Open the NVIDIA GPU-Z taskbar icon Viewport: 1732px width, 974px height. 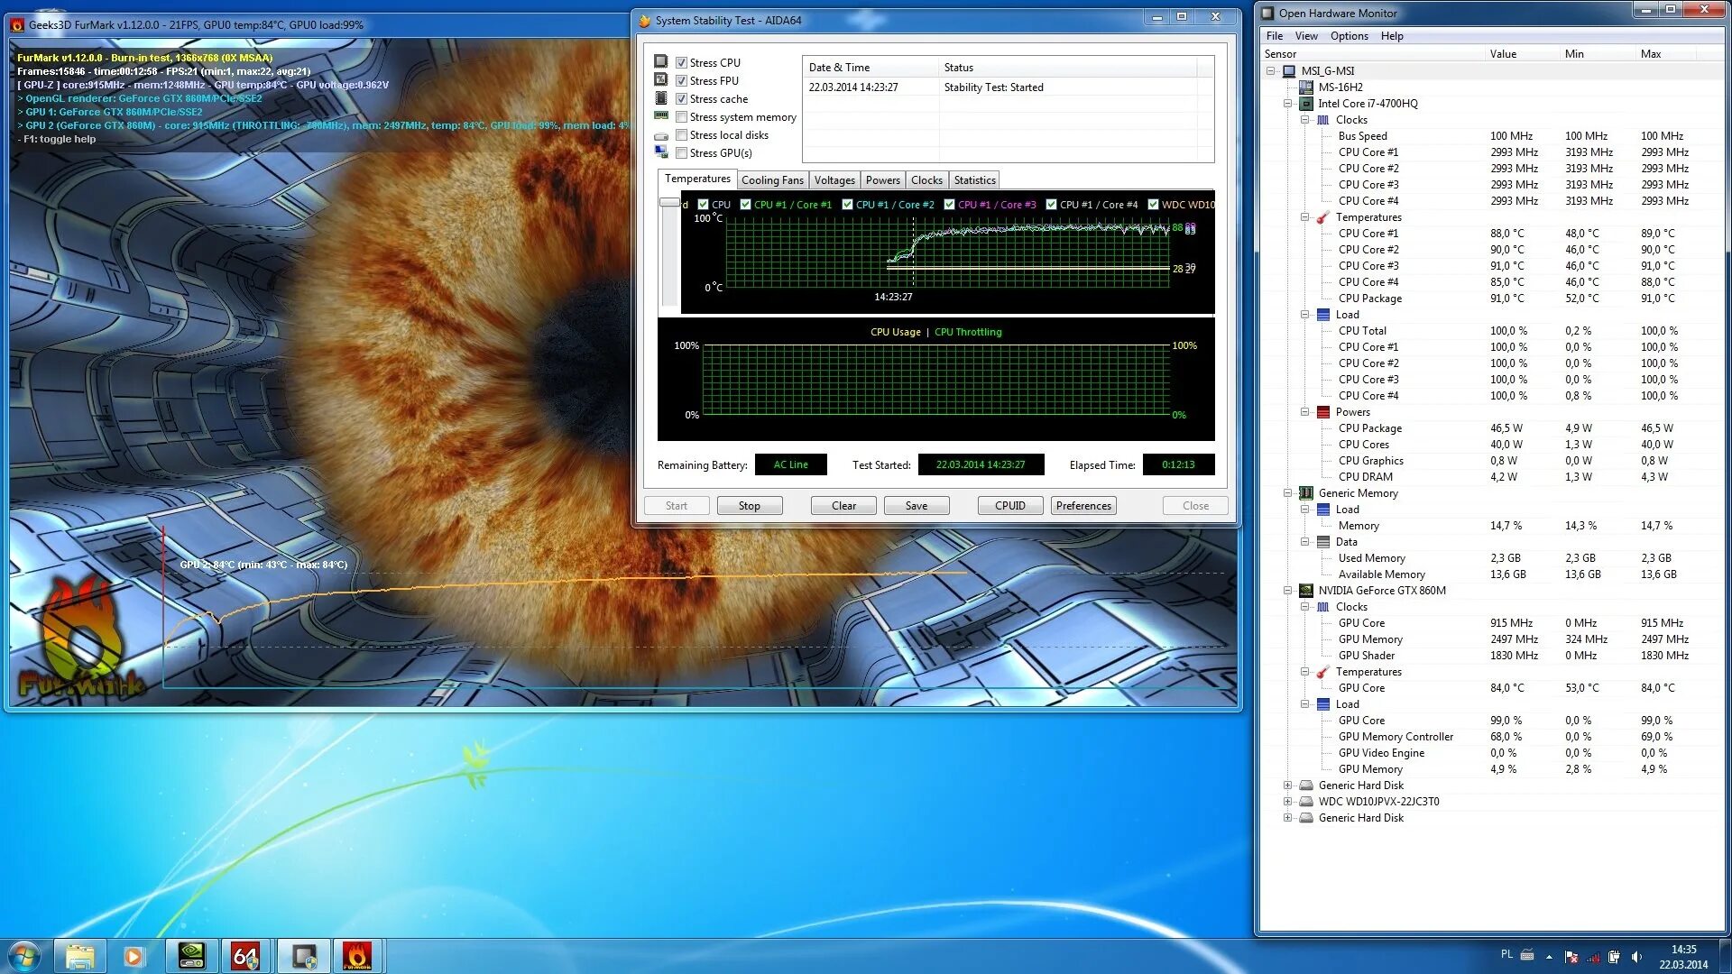pos(191,956)
